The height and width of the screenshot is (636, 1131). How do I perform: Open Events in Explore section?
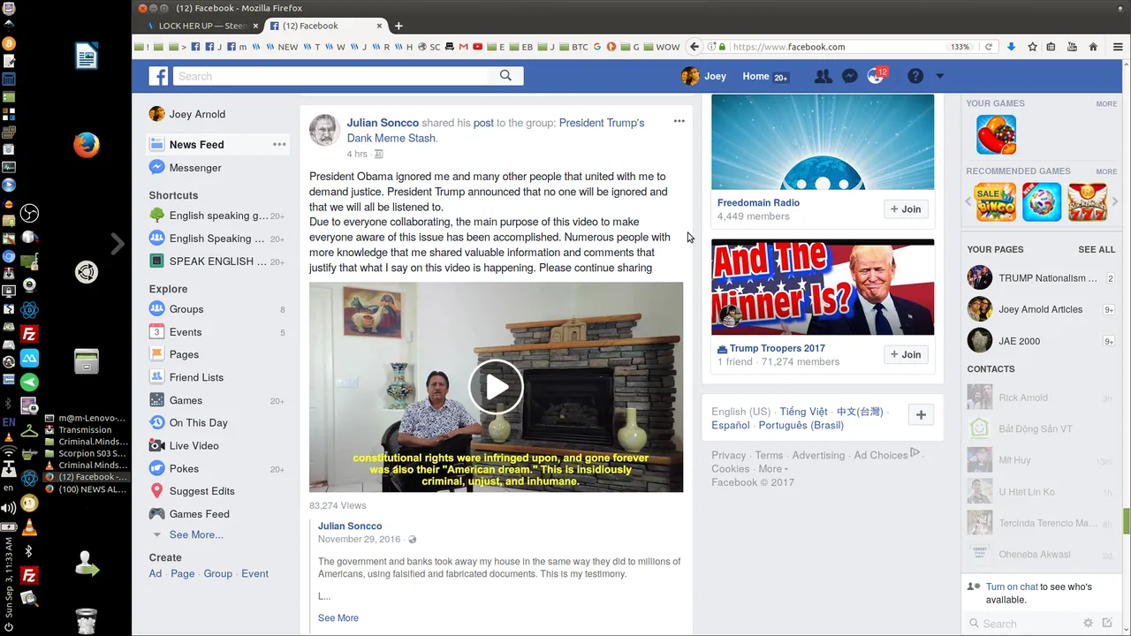pyautogui.click(x=186, y=332)
